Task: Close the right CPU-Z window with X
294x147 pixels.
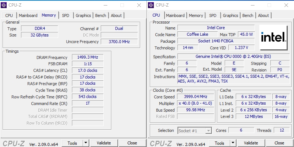Action: coord(286,5)
